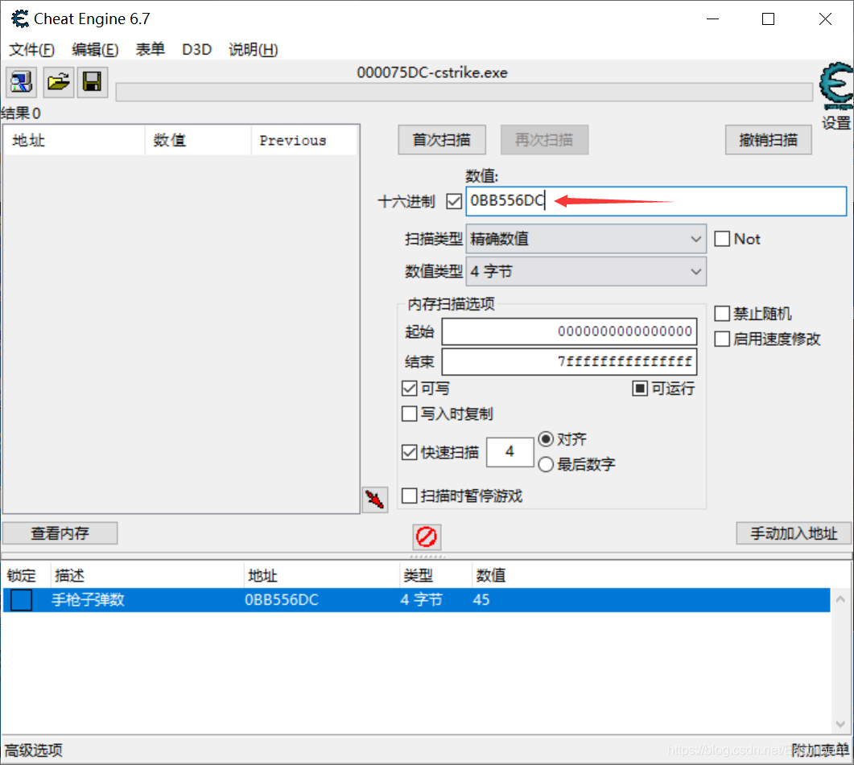Click value cell 45 in address table
This screenshot has height=765, width=854.
click(481, 600)
